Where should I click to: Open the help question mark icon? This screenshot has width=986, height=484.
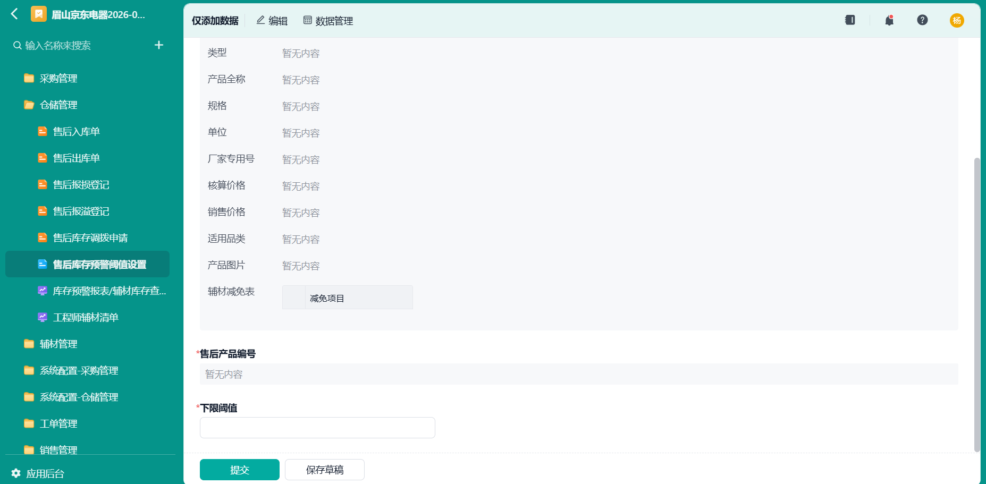(922, 20)
